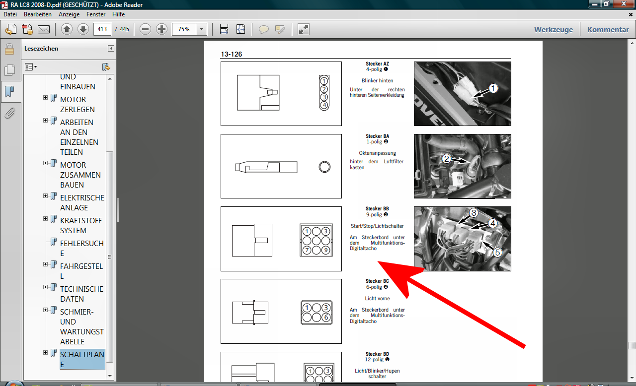Click the security padlock panel icon
636x386 pixels.
(x=9, y=49)
